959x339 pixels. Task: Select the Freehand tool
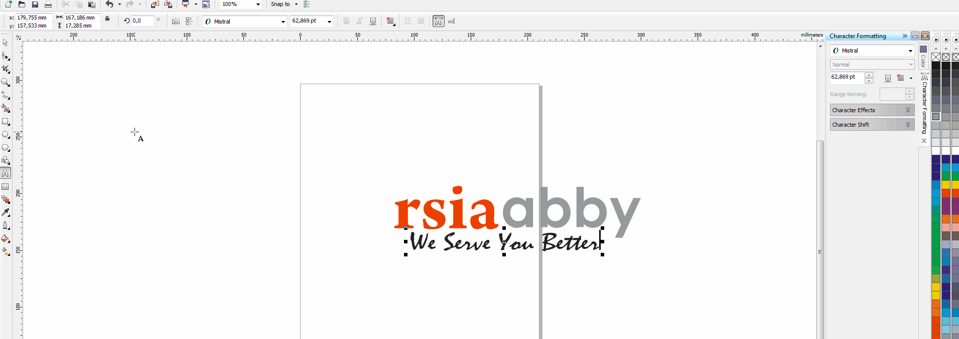[x=6, y=95]
